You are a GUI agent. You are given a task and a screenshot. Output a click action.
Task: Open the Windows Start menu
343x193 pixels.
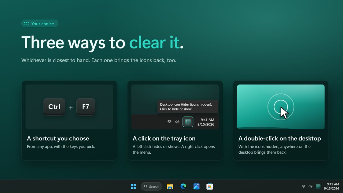(133, 186)
